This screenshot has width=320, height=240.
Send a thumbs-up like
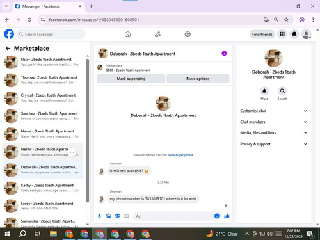(227, 216)
